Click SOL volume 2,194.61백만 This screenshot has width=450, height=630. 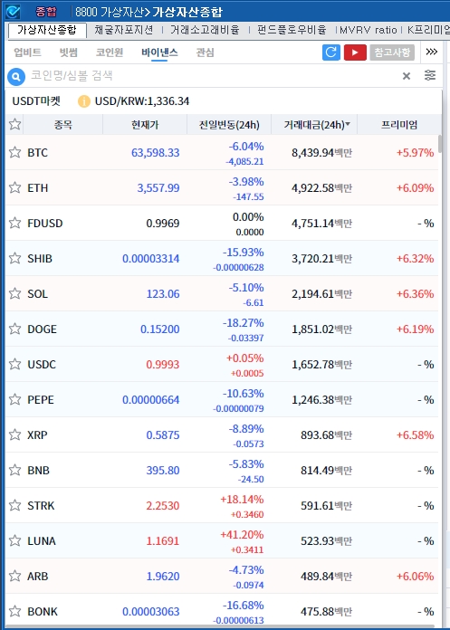[x=321, y=293]
